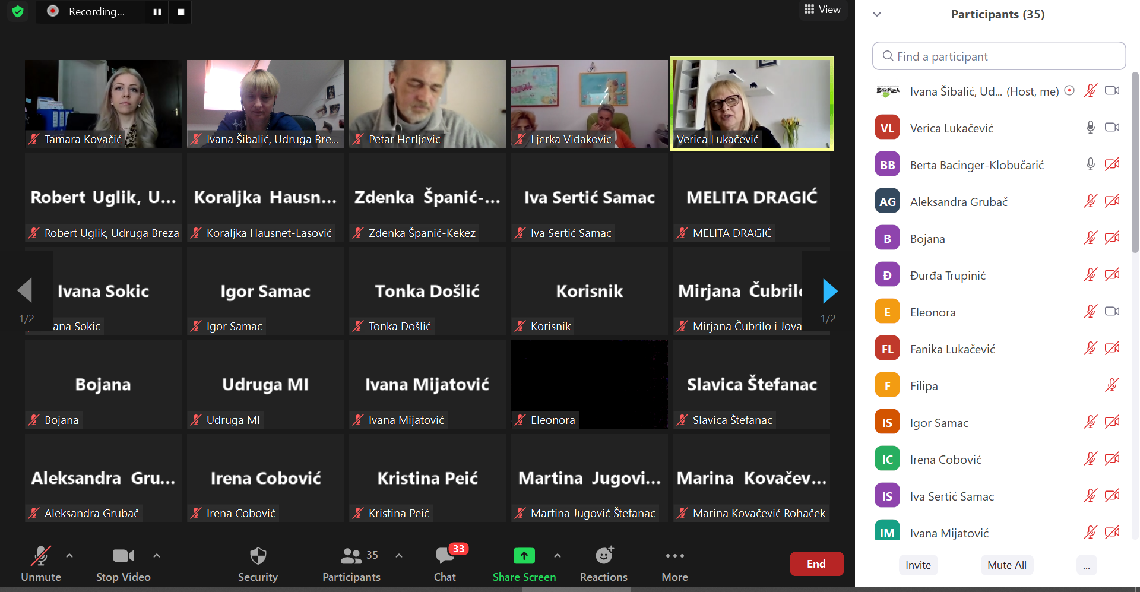The width and height of the screenshot is (1140, 592).
Task: Expand audio options arrow next to Unmute
Action: [x=69, y=556]
